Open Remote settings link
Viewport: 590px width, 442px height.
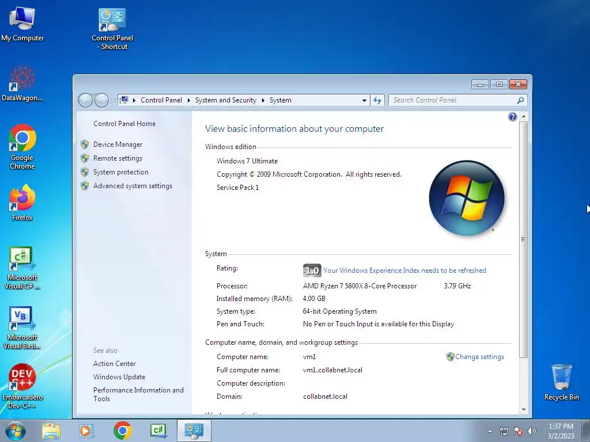118,158
